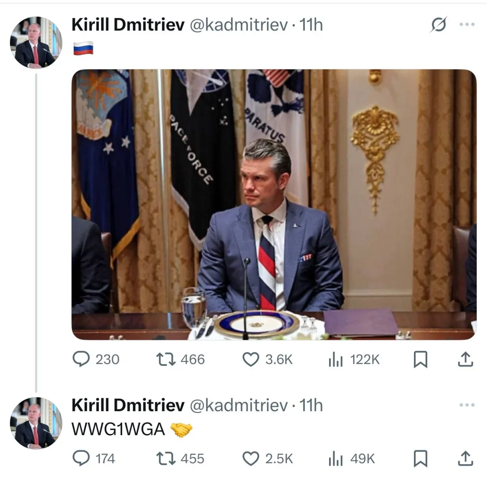Share the WWG1WGA tweet
The image size is (487, 482).
pos(465,459)
